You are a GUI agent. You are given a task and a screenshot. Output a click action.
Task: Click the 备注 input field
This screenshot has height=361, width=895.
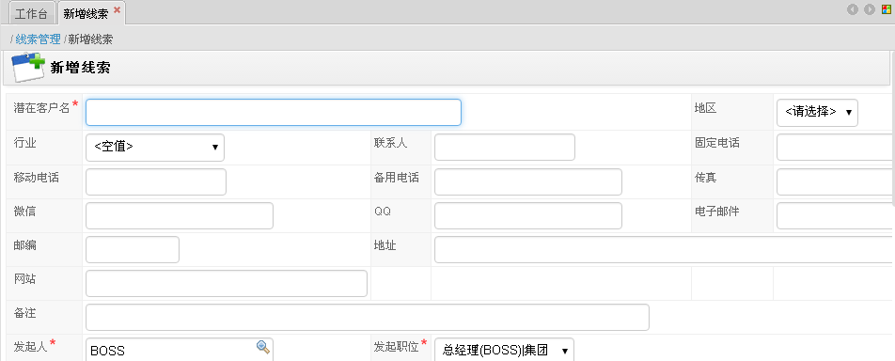[367, 317]
